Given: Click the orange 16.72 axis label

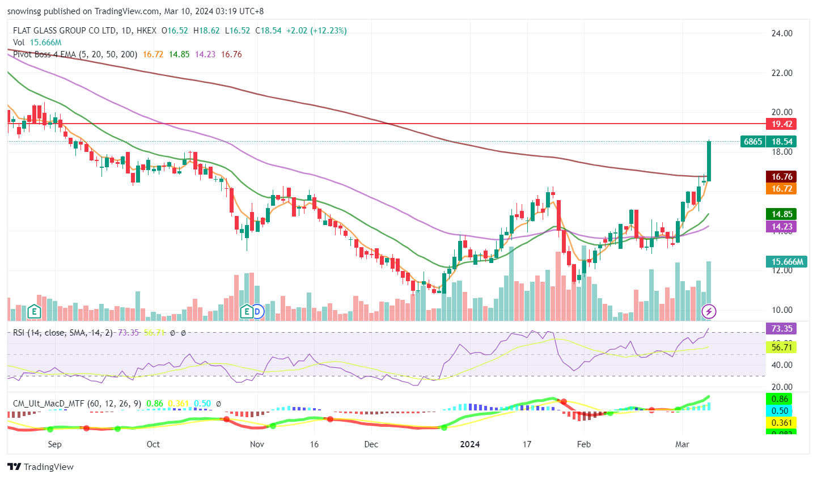Looking at the screenshot, I should (x=781, y=189).
